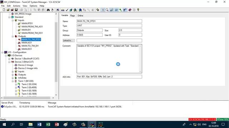Screen dimensions: 229x128
Task: Click the tag icon in toolbar
Action: click(98, 10)
